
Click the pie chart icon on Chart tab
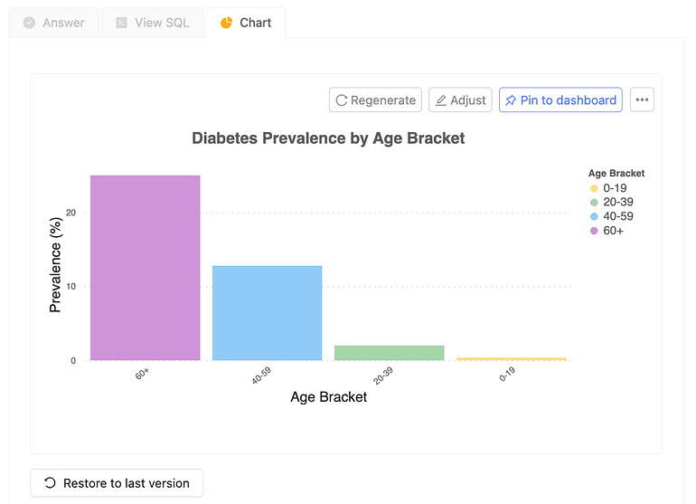click(x=226, y=23)
